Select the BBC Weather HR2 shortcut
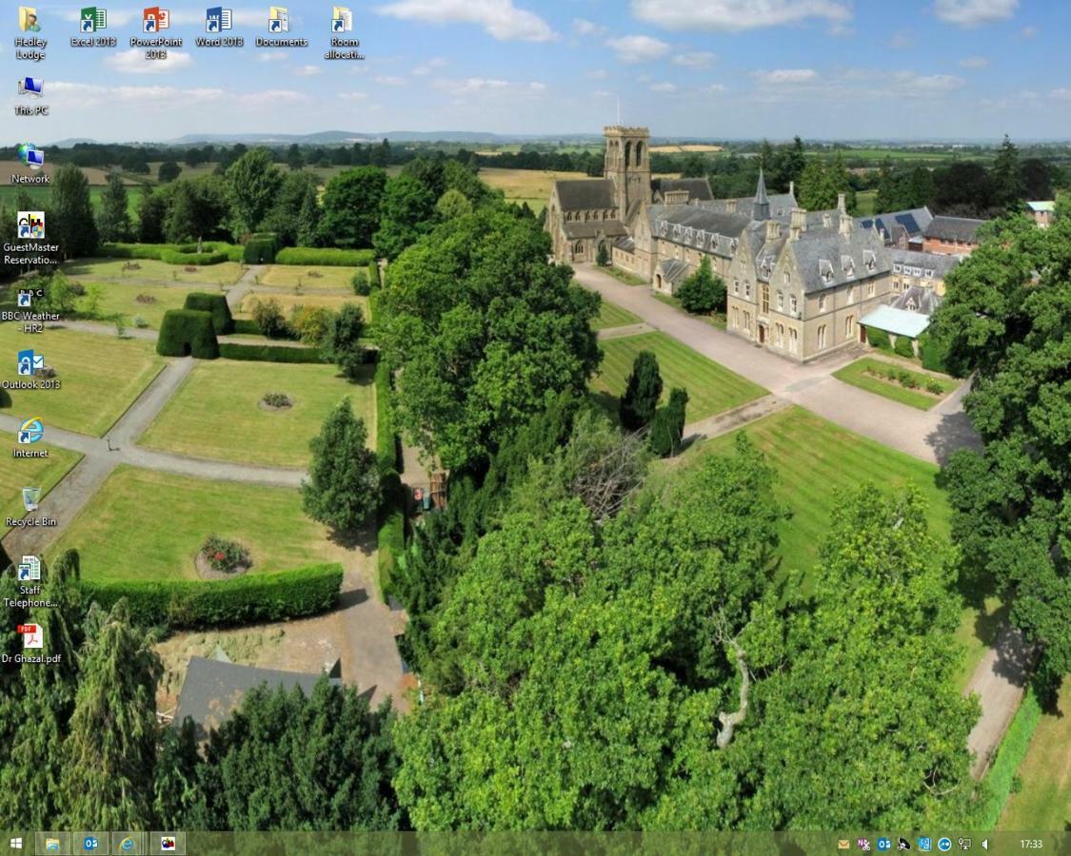Screen dimensions: 1071x856 [x=30, y=311]
